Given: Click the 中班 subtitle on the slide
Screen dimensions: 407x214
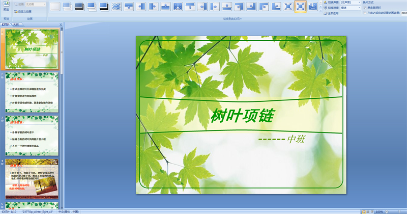Looking at the screenshot, I should click(296, 139).
